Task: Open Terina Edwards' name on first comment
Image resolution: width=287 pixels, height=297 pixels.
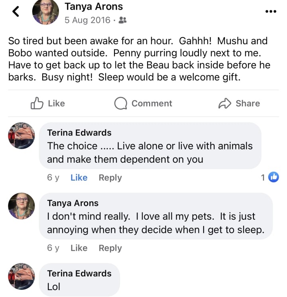Action: tap(79, 133)
